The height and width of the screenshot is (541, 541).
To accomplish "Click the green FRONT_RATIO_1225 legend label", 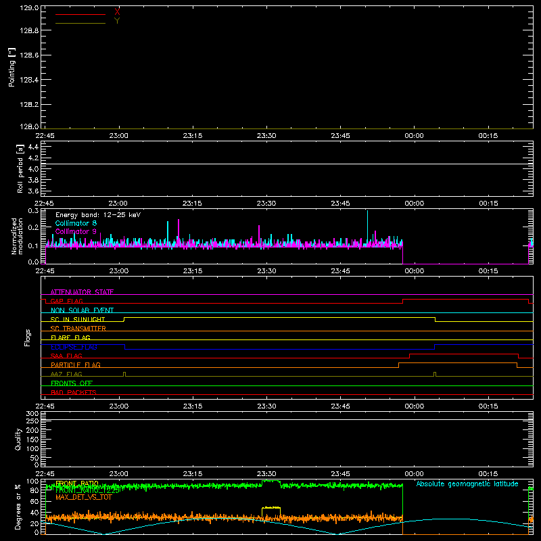I will (x=88, y=490).
